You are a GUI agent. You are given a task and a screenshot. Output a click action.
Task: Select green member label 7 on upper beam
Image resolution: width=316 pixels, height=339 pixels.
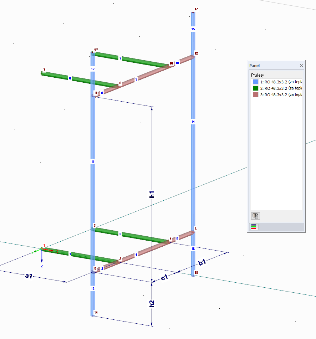[x=120, y=58]
